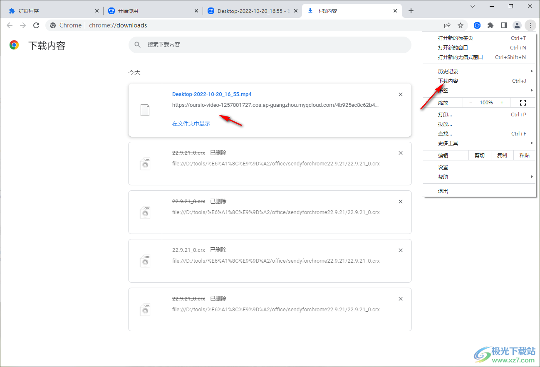Open the profile avatar icon

pos(517,25)
